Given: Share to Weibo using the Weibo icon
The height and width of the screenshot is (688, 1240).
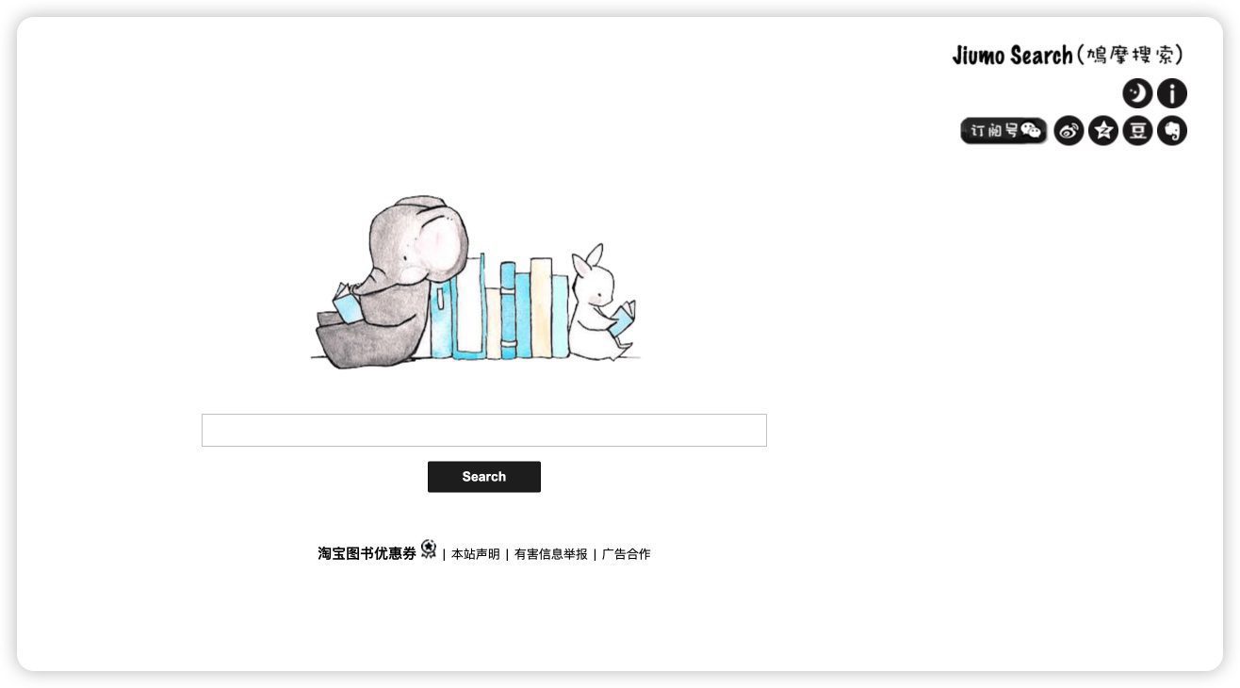Looking at the screenshot, I should 1069,130.
